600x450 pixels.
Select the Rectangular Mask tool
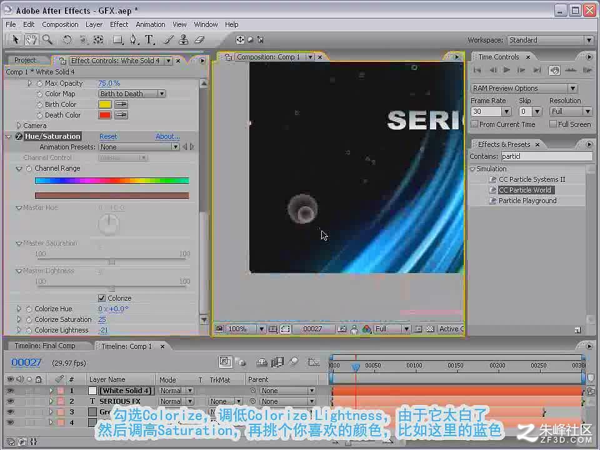click(x=117, y=40)
